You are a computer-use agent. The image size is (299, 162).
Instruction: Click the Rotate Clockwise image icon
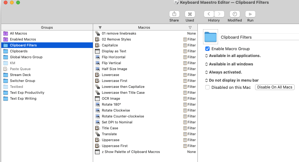(97, 110)
